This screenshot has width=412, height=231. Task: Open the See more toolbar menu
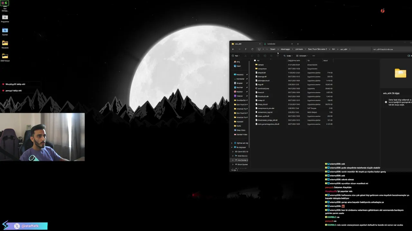[x=314, y=56]
